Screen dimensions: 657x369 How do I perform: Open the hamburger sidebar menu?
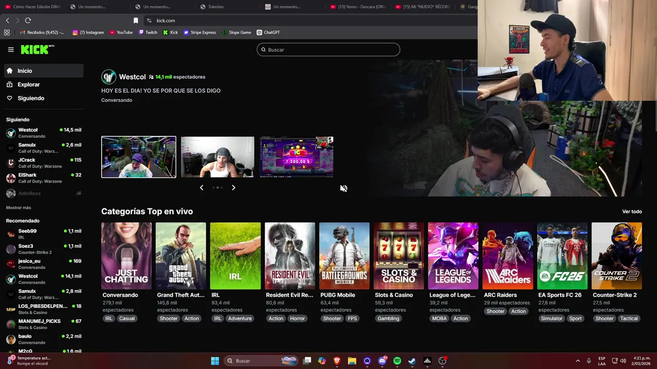[x=11, y=50]
